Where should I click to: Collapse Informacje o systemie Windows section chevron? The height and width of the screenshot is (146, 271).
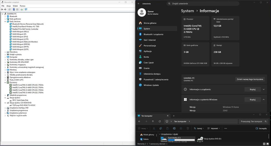(264, 99)
